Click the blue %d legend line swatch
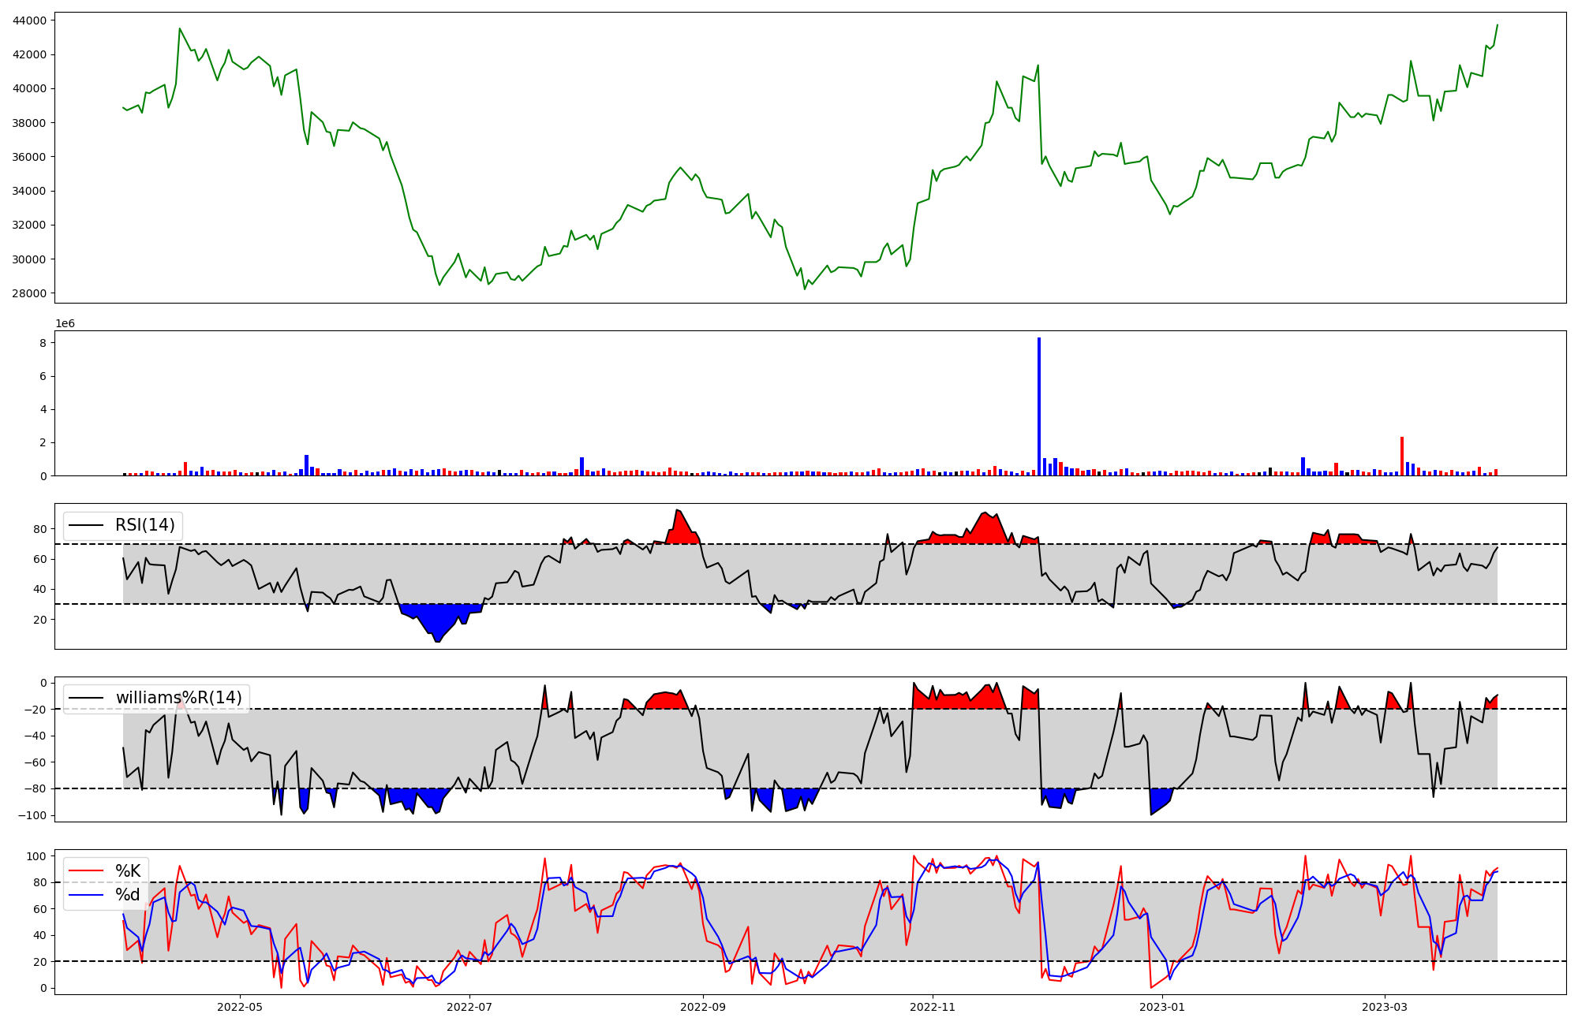 (86, 895)
